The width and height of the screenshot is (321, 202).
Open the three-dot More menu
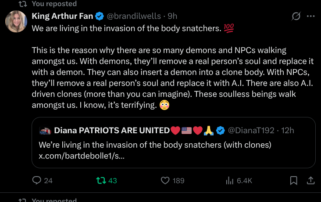311,16
